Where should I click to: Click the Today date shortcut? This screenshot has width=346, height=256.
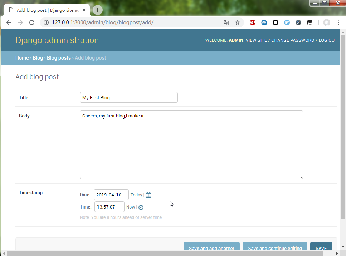point(136,195)
